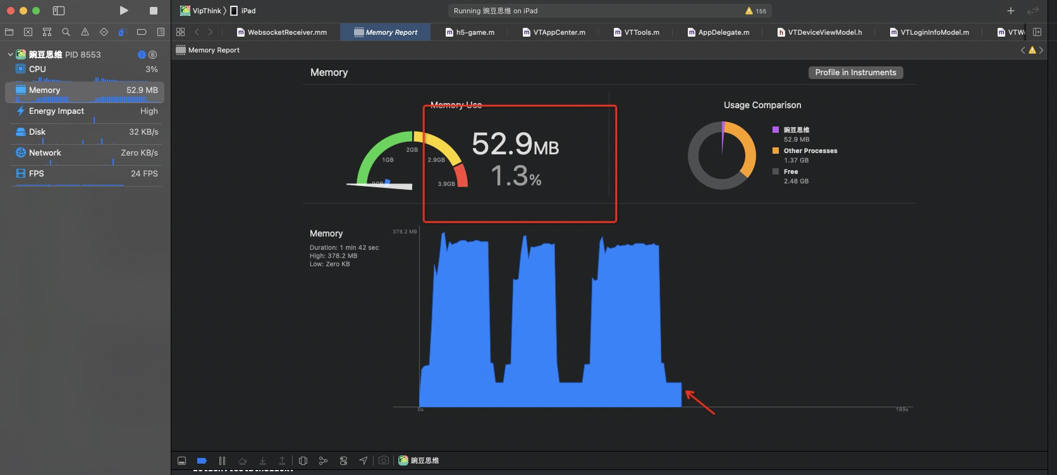This screenshot has height=475, width=1057.
Task: Select the Disk gauge row
Action: [x=85, y=133]
